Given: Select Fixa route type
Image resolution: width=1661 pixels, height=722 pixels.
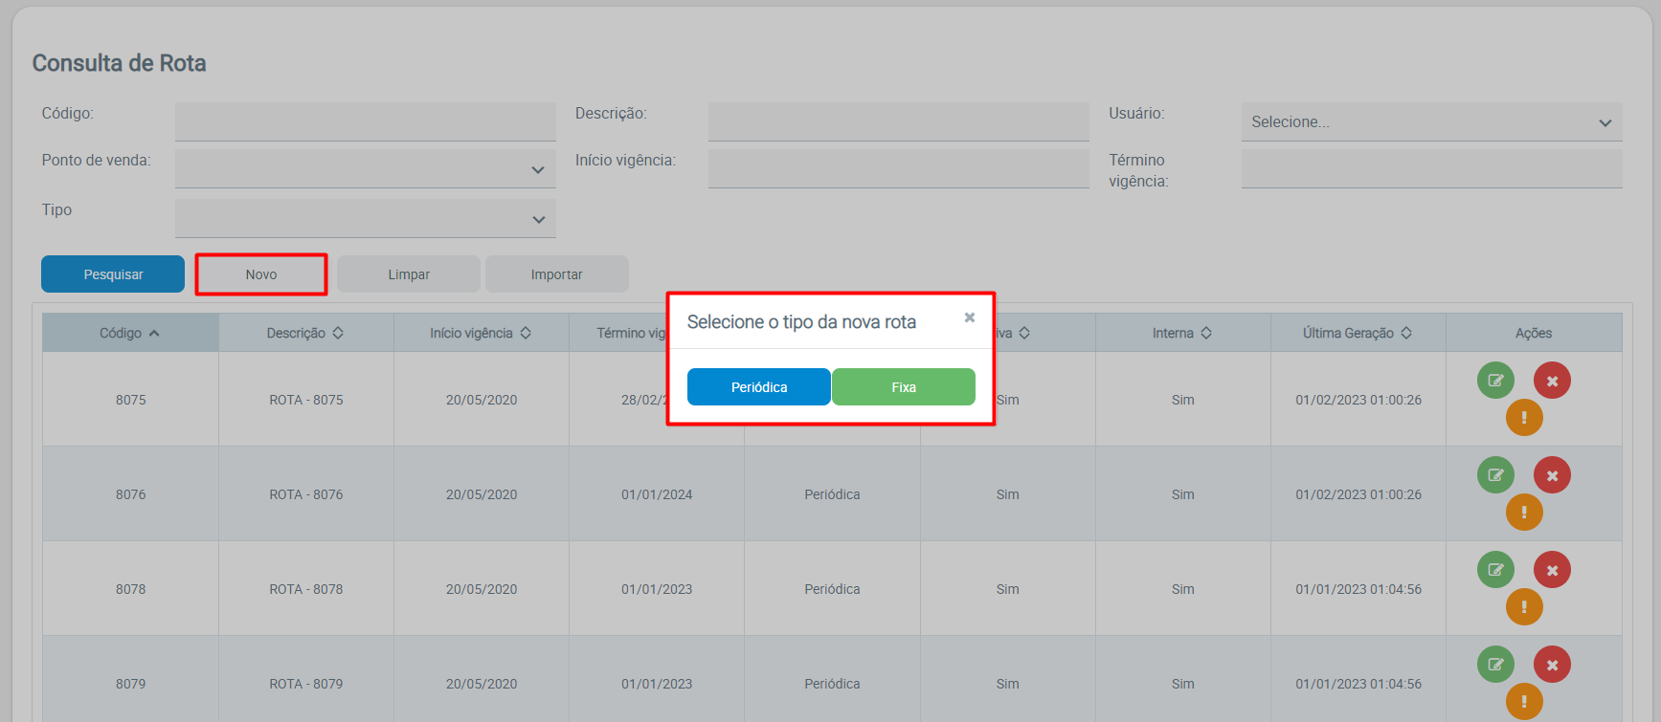Looking at the screenshot, I should click(903, 387).
